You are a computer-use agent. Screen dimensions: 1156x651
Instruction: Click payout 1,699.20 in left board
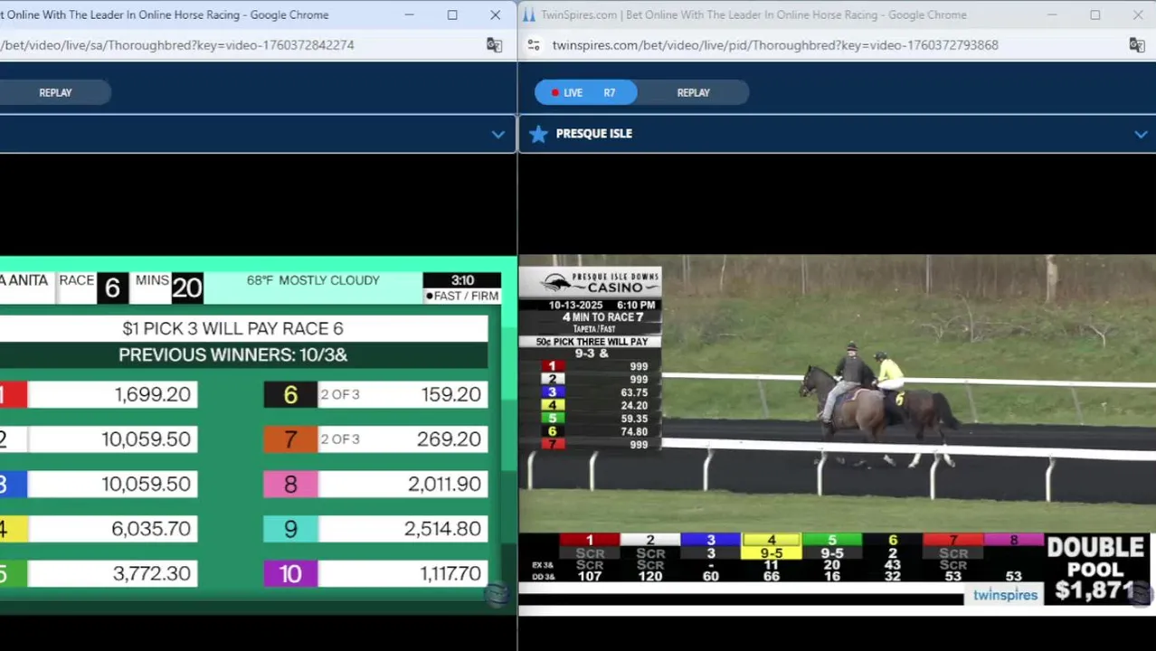[x=153, y=394]
